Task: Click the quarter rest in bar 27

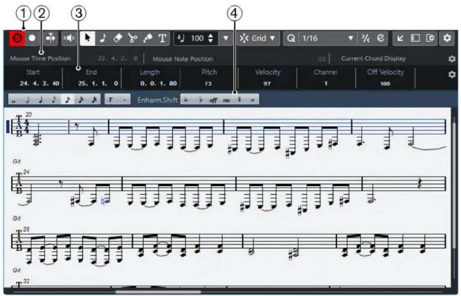Action: pos(419,184)
